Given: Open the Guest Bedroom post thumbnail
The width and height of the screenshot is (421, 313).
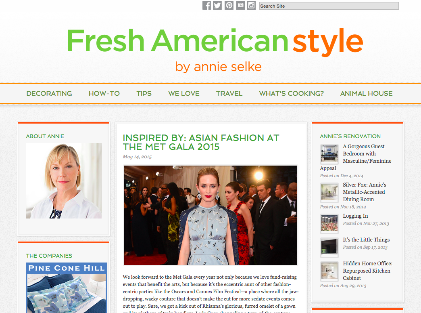Looking at the screenshot, I should pos(329,154).
